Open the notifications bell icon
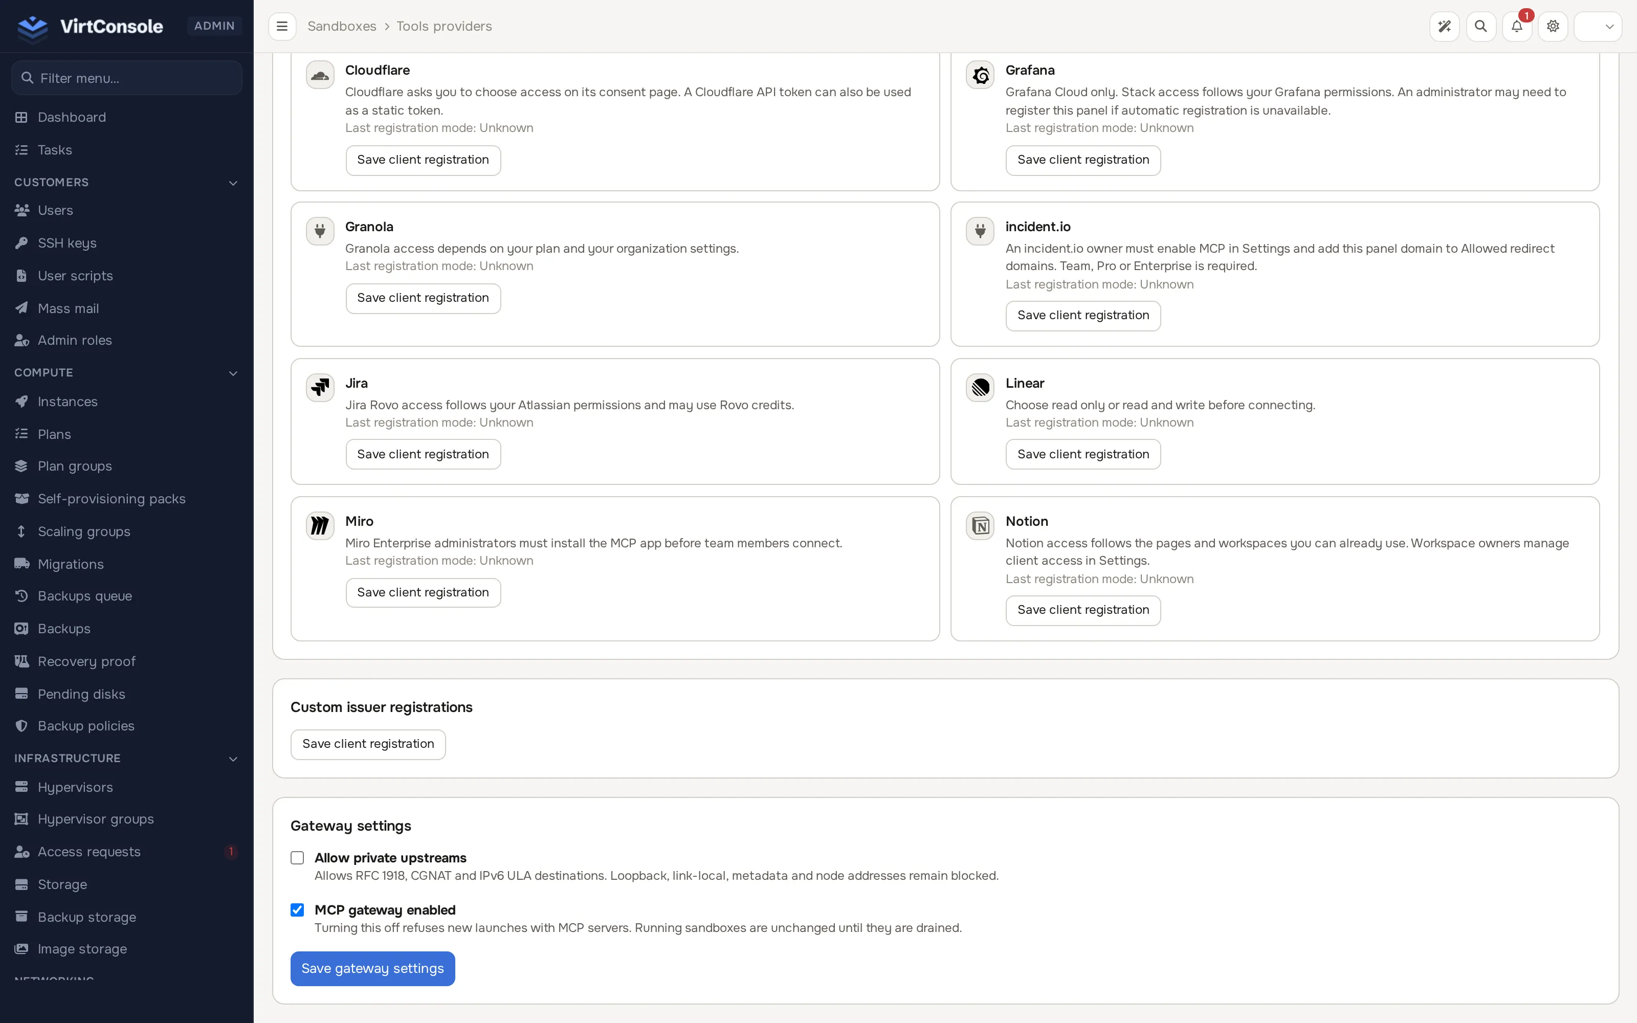The height and width of the screenshot is (1023, 1637). [1517, 27]
